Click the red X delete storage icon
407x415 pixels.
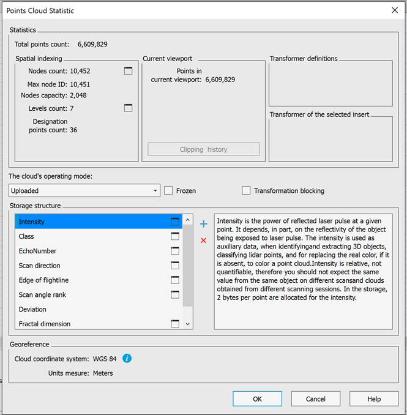[x=204, y=241]
